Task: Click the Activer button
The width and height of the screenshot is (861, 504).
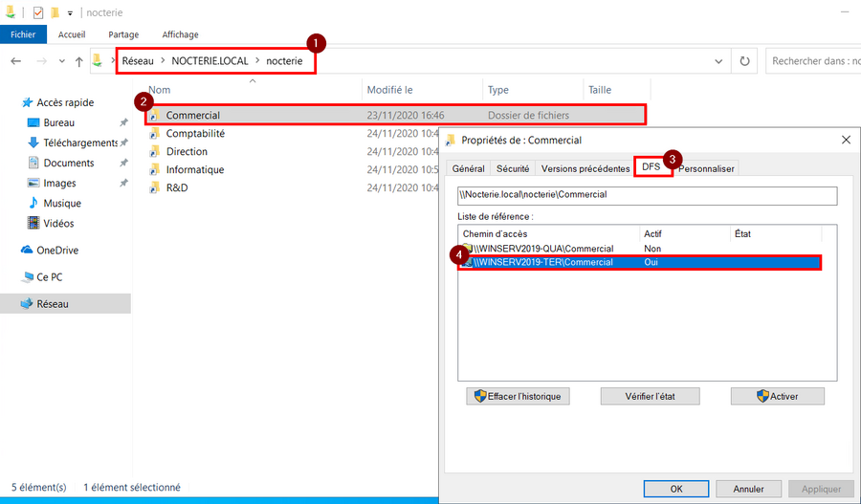Action: [x=777, y=396]
